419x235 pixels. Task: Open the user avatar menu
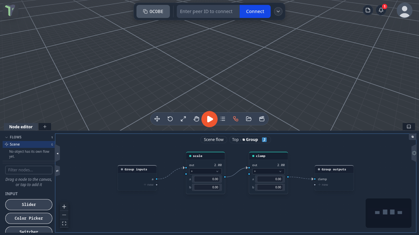pos(405,10)
